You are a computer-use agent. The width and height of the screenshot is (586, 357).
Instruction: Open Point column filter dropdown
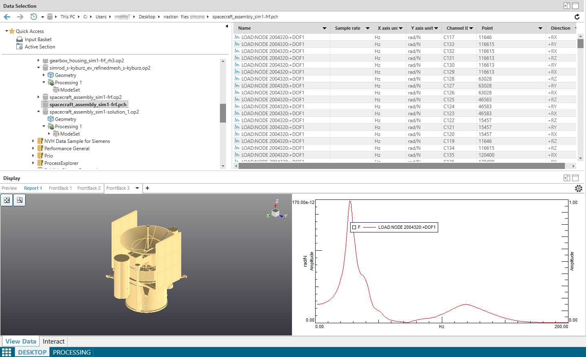coord(540,28)
